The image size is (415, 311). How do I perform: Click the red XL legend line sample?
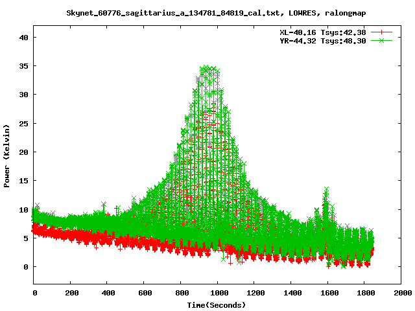tap(381, 32)
